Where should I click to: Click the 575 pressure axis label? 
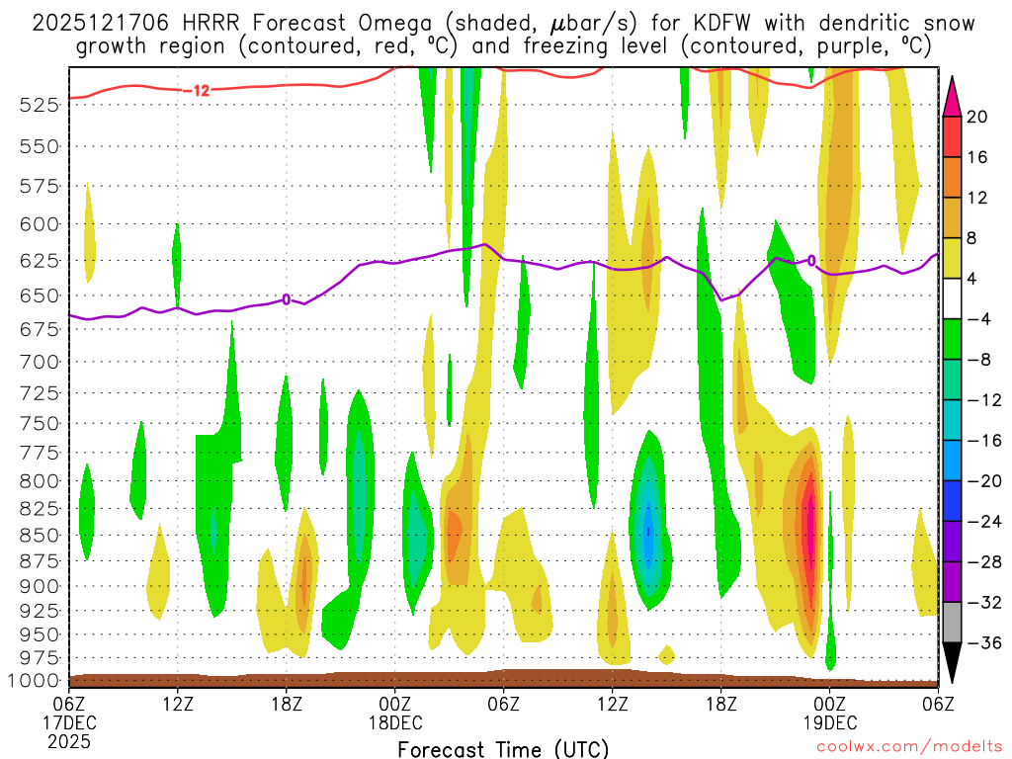point(40,187)
